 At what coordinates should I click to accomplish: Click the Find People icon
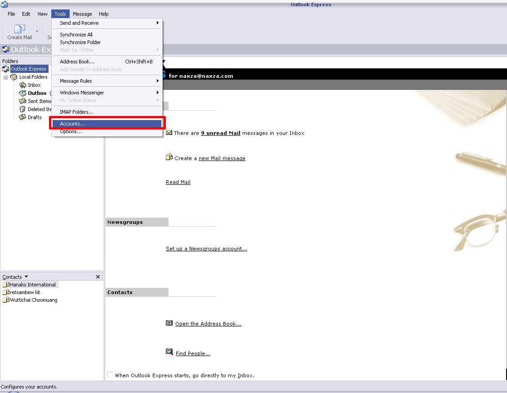169,352
